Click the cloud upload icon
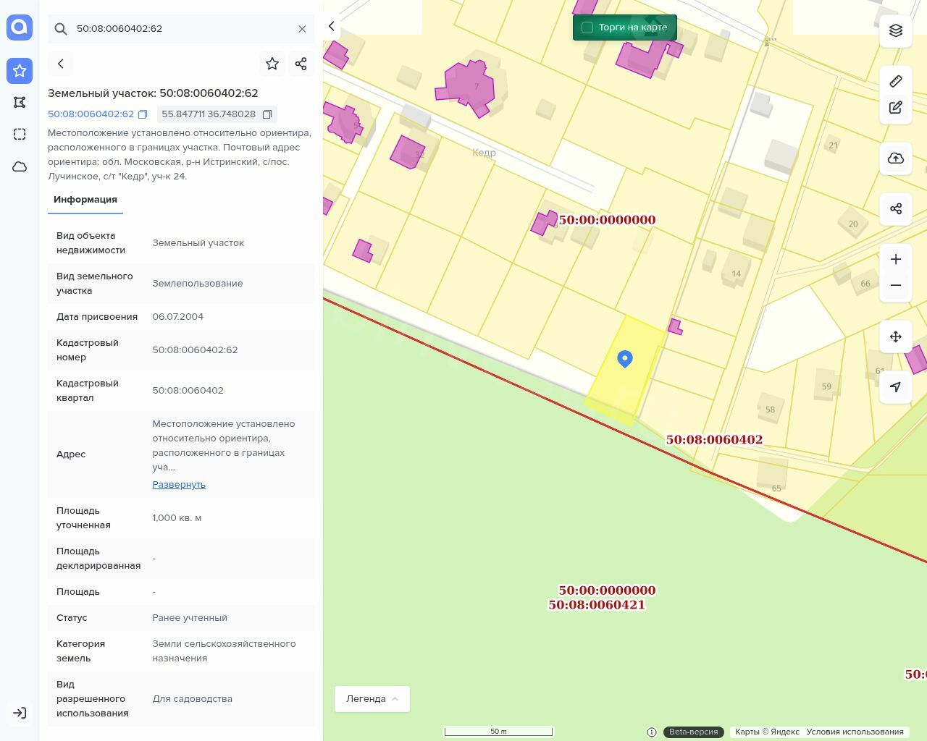Screen dimensions: 927x741 pos(895,158)
